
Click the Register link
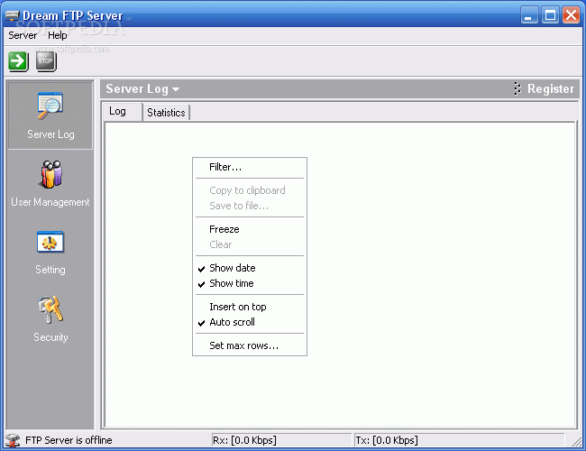[x=551, y=88]
